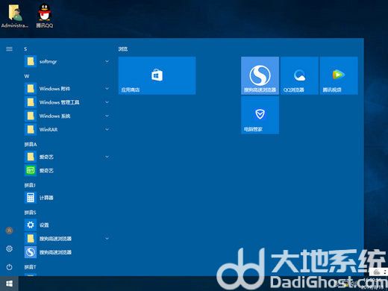Screen dimensions: 388x291
Task: Expand the Windows 系统 folder
Action: pos(67,116)
